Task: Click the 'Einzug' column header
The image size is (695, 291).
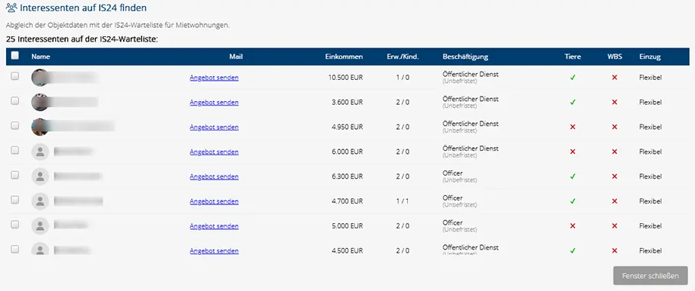Action: (x=650, y=57)
